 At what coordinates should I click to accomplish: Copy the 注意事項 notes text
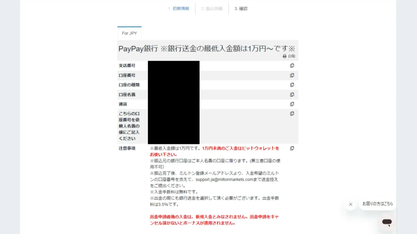click(292, 148)
